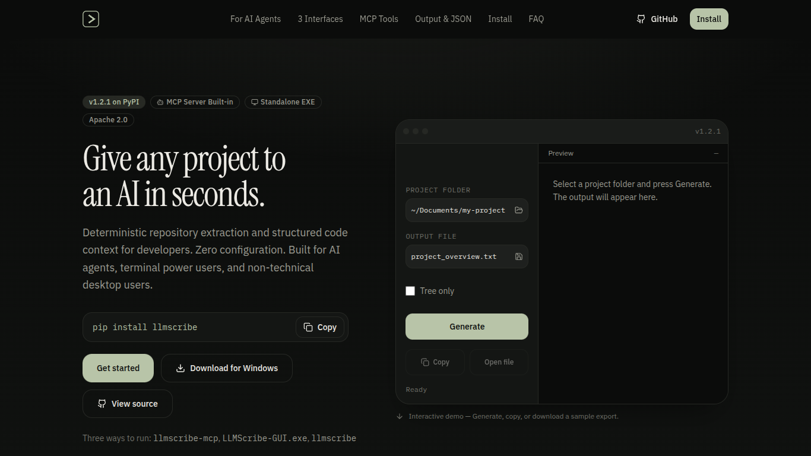Open the GitHub link in header
The height and width of the screenshot is (456, 811).
pyautogui.click(x=657, y=19)
